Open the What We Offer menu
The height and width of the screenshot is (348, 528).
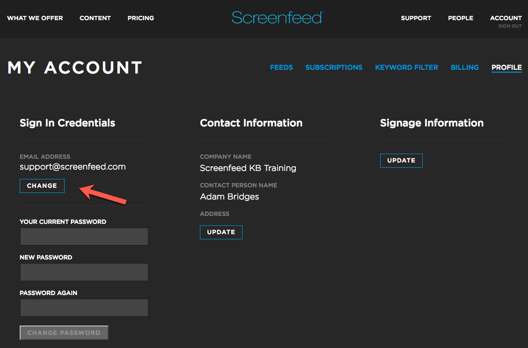pyautogui.click(x=35, y=18)
